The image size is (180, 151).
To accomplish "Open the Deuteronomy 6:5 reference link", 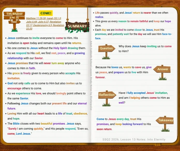I will tap(42, 25).
